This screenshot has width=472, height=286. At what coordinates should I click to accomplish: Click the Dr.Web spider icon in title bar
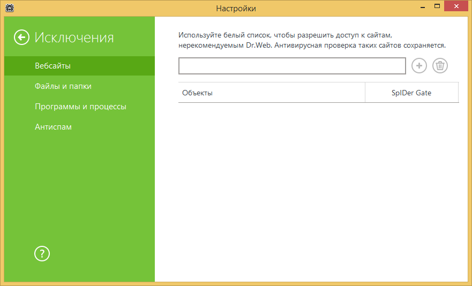[x=10, y=8]
